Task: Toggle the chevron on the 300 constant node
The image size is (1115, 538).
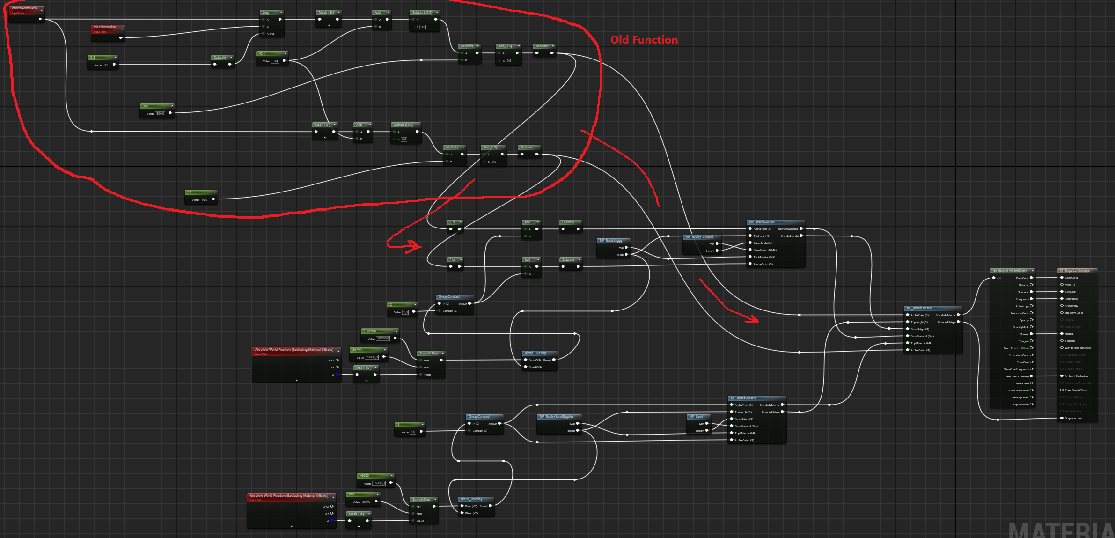Action: [171, 106]
